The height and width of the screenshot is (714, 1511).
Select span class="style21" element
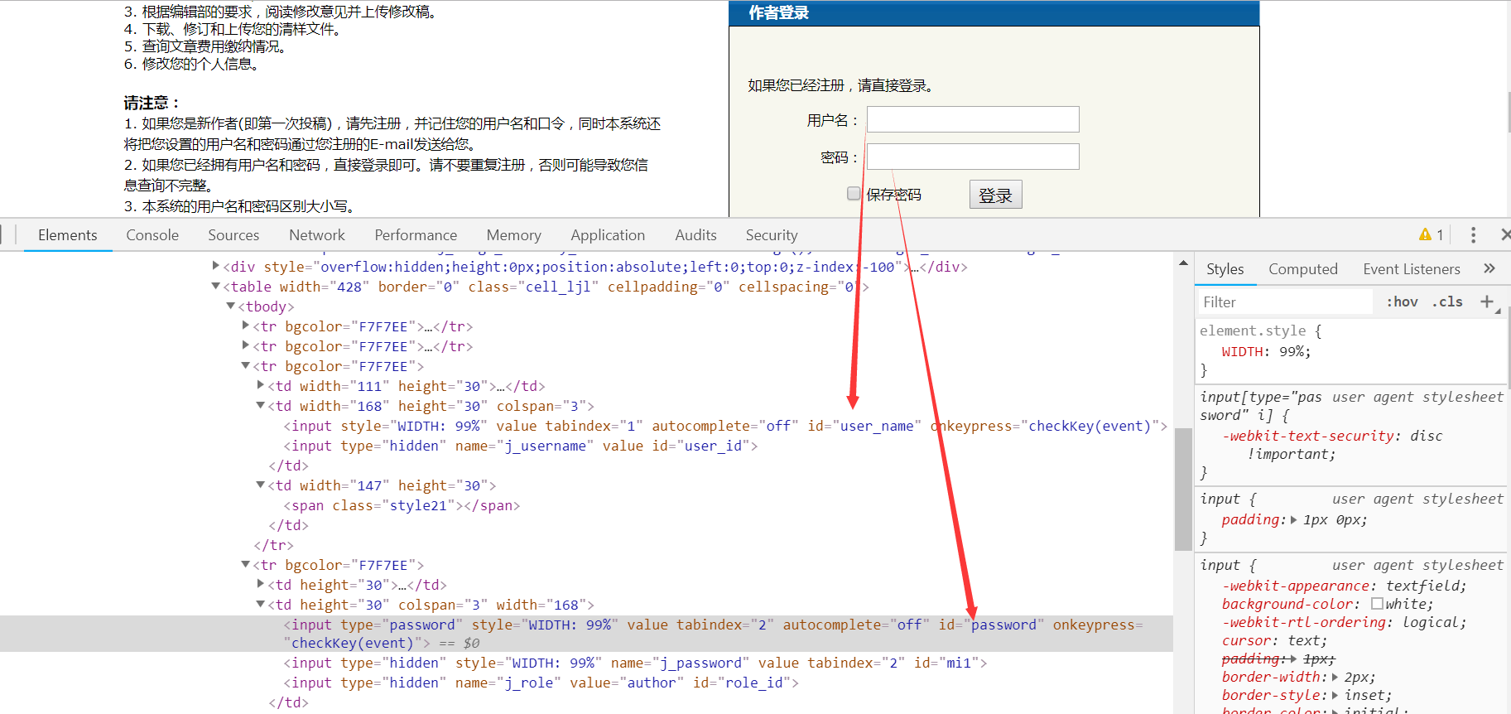click(x=402, y=505)
